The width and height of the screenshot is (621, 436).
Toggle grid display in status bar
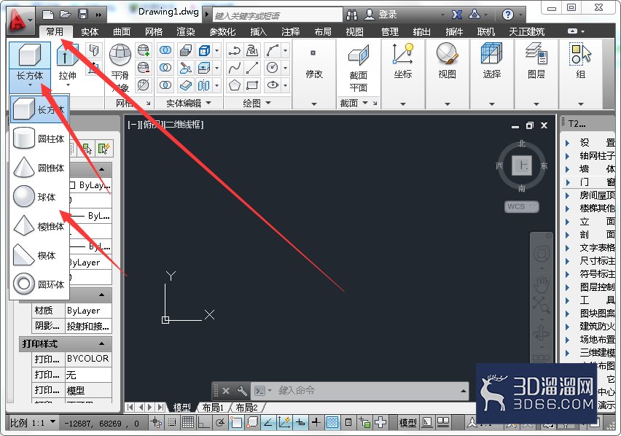[x=188, y=423]
